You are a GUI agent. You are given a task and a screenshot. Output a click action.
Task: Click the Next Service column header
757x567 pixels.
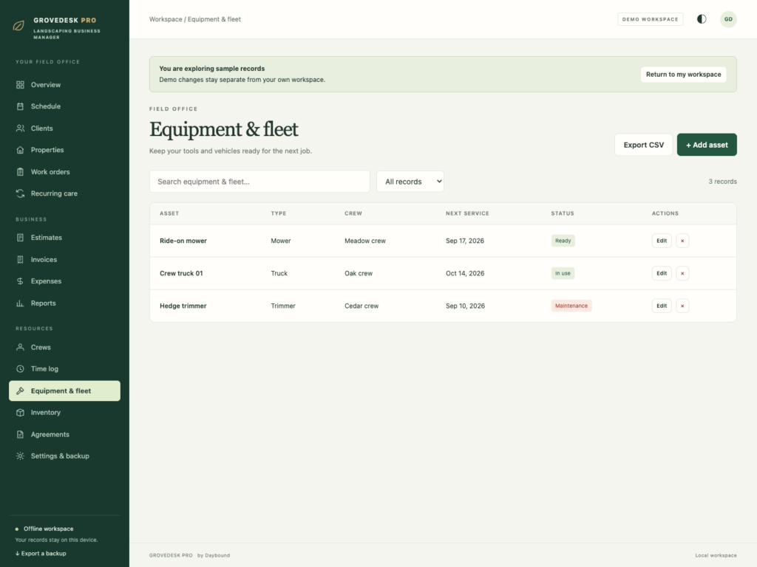click(x=467, y=213)
